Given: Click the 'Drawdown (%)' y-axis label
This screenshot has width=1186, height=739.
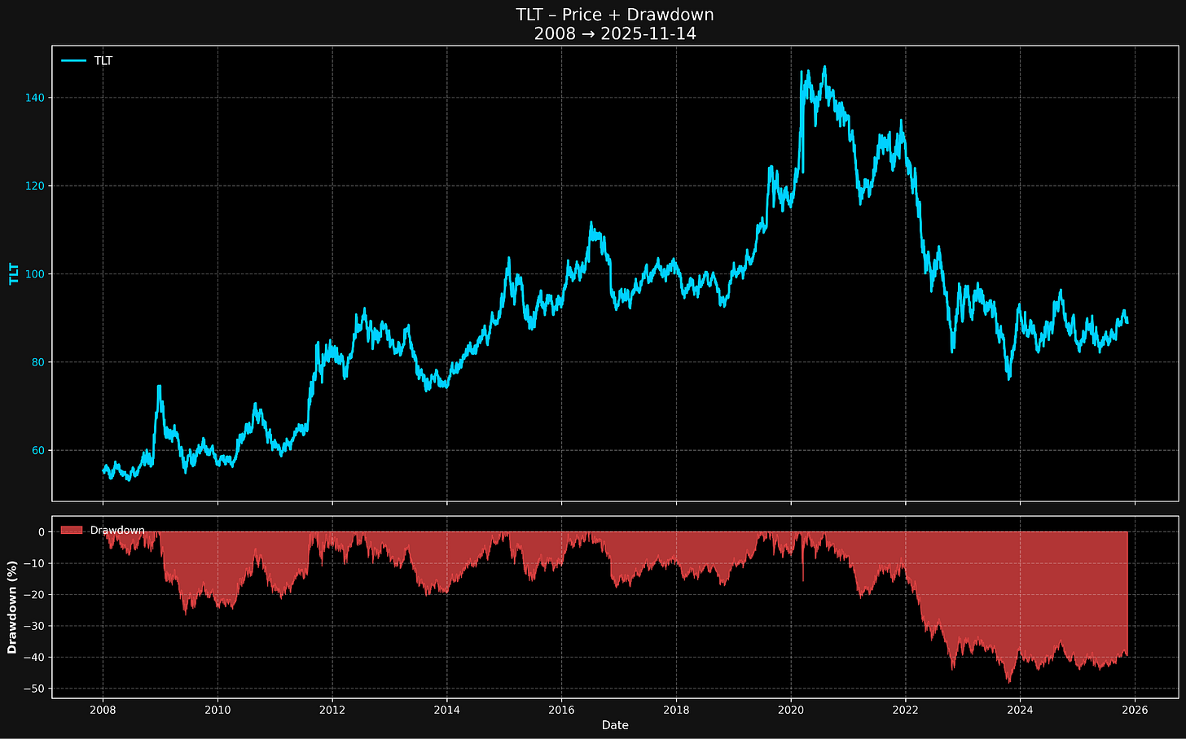Looking at the screenshot, I should click(12, 607).
